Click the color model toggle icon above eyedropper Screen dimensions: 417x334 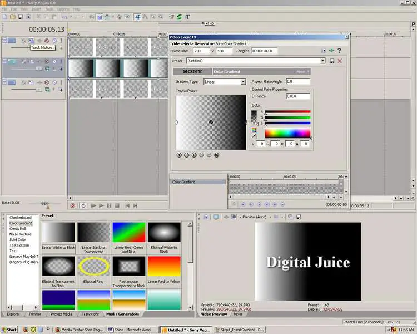click(x=254, y=130)
